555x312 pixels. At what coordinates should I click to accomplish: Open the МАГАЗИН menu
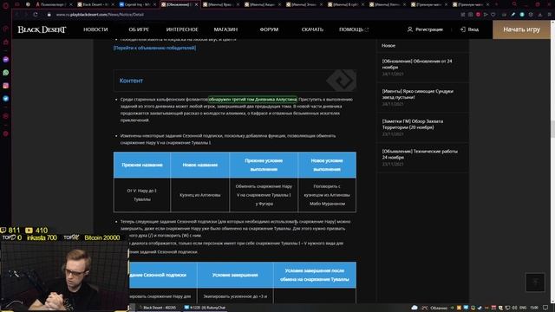click(x=225, y=29)
